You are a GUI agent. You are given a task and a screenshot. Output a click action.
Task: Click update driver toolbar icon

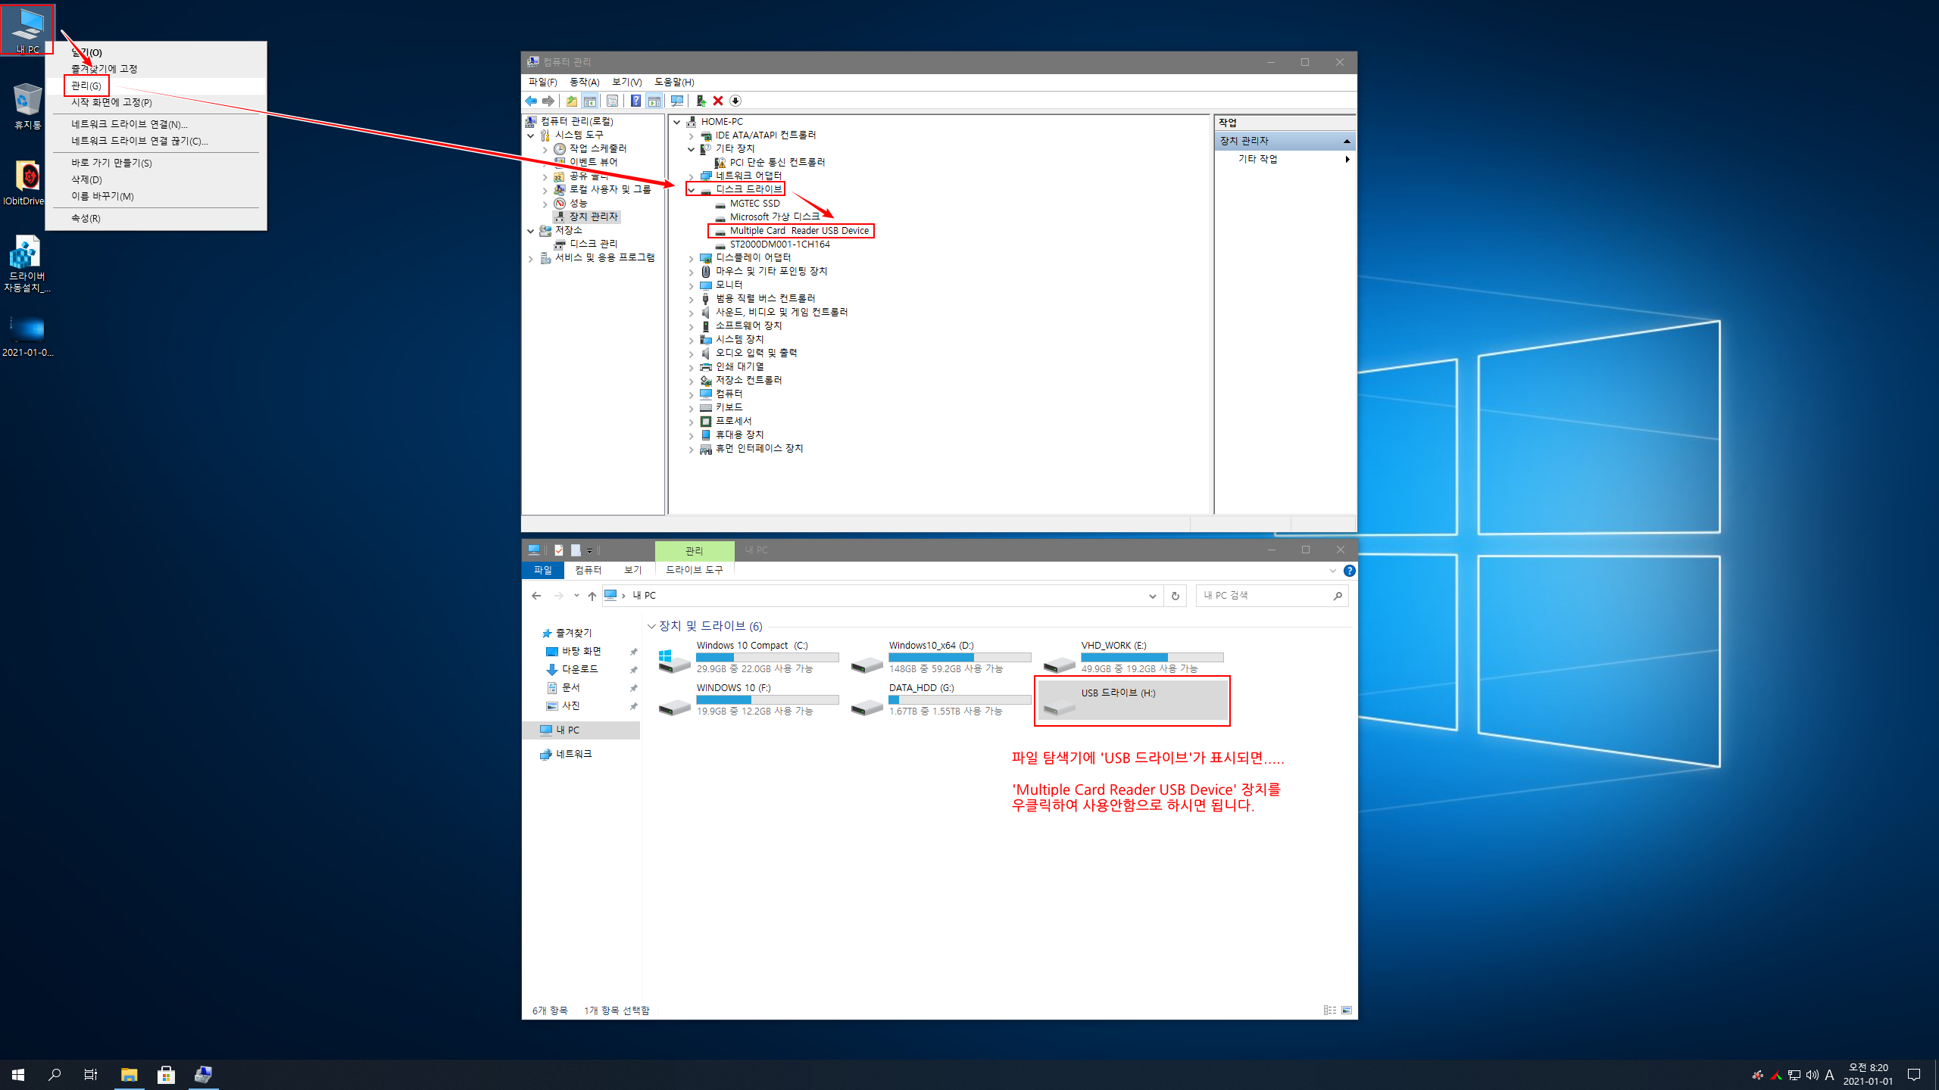pos(701,101)
